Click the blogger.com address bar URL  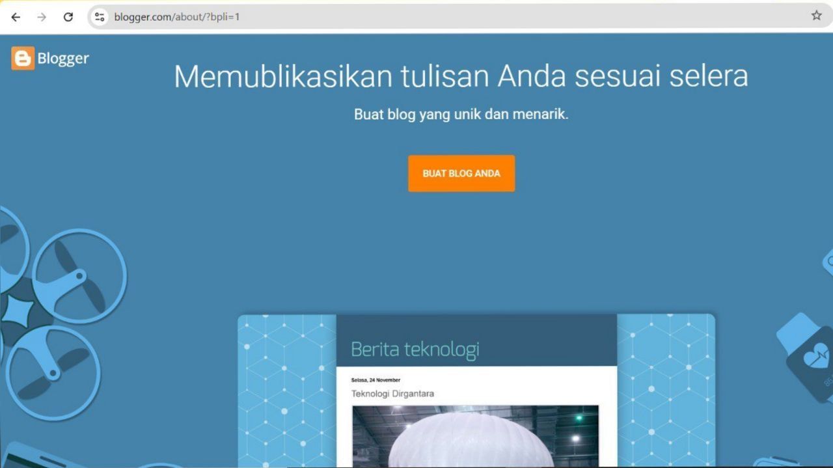click(177, 17)
